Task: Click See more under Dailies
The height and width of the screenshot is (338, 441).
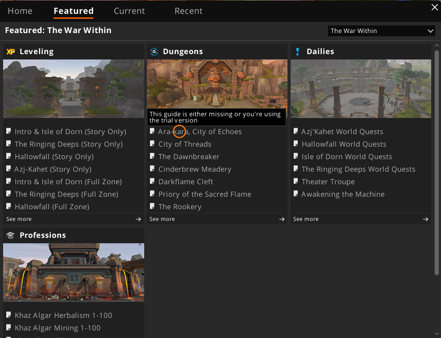Action: tap(306, 219)
